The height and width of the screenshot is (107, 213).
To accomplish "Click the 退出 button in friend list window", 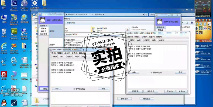I will pyautogui.click(x=45, y=89).
